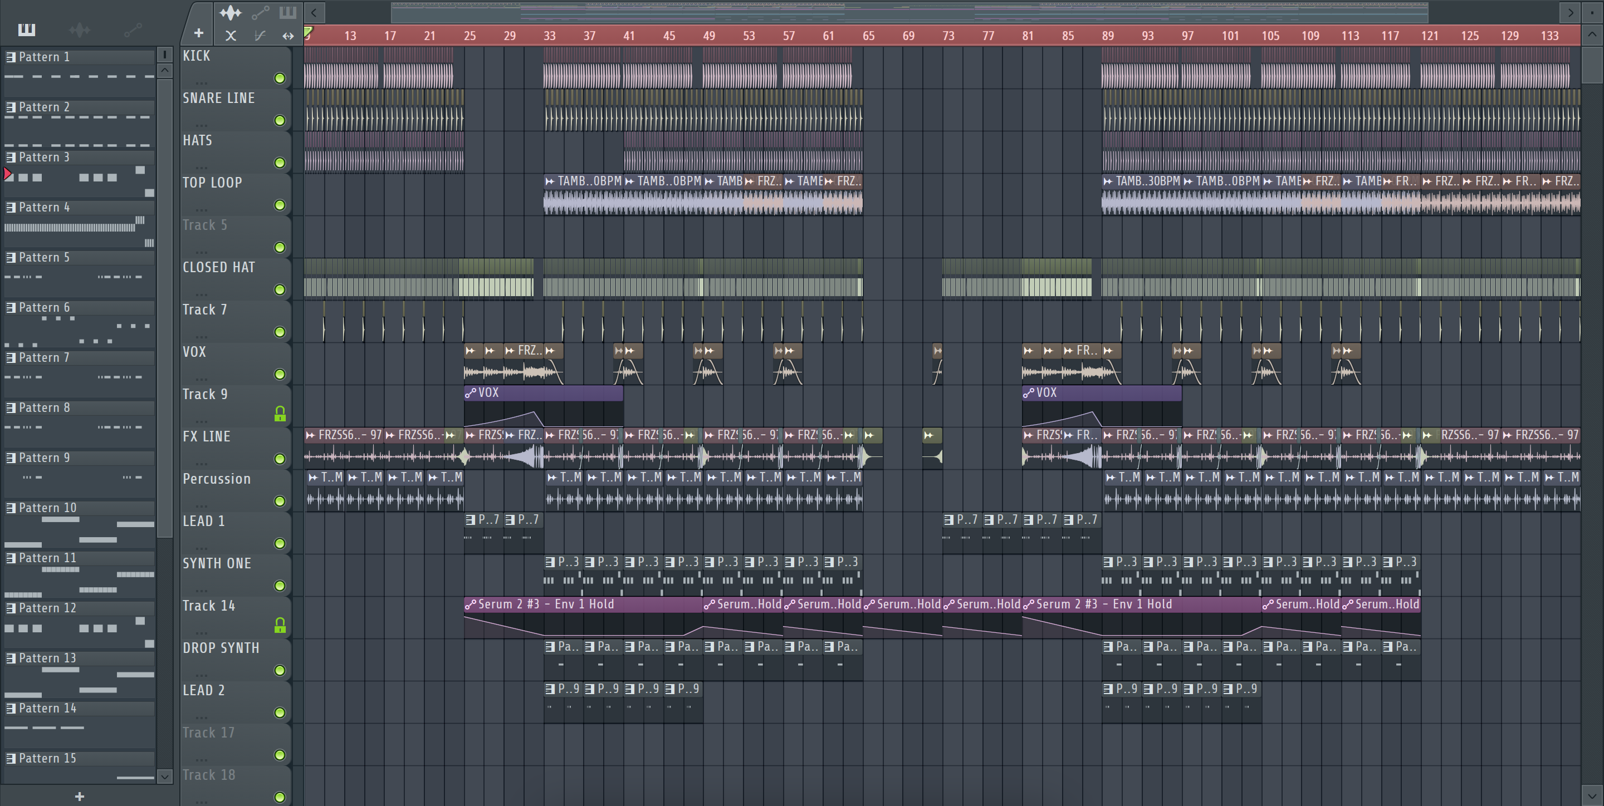This screenshot has height=806, width=1604.
Task: Select the Track 7 header
Action: point(236,321)
